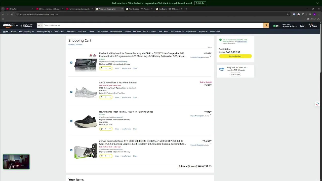This screenshot has width=322, height=181.
Task: Open EN language selector dropdown
Action: tap(276, 26)
